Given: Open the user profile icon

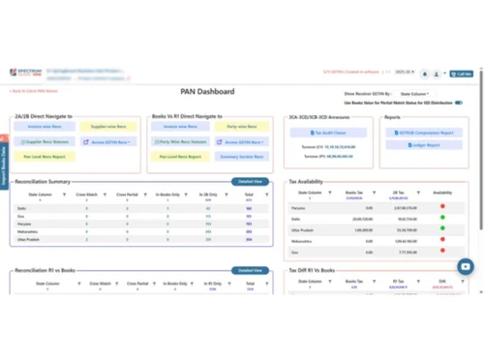Looking at the screenshot, I should click(437, 75).
